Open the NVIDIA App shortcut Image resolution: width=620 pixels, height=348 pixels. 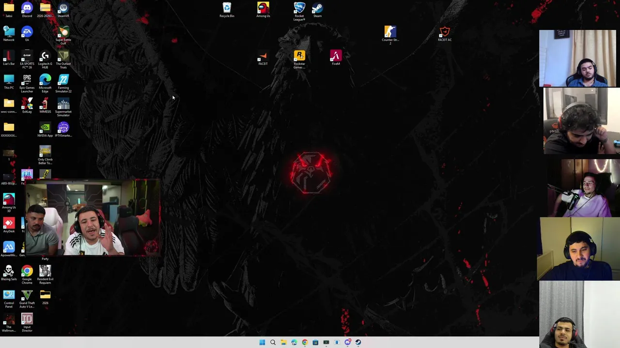(x=45, y=130)
